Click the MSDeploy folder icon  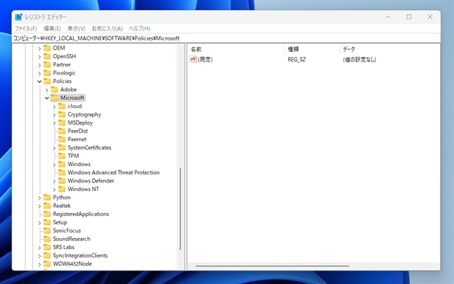tap(62, 123)
